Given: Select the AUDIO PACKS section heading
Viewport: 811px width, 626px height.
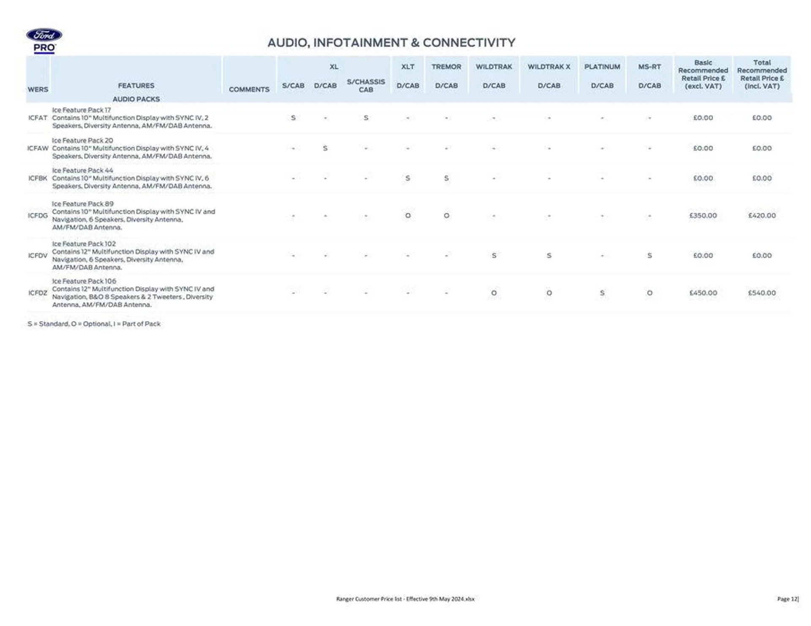Looking at the screenshot, I should pyautogui.click(x=136, y=99).
